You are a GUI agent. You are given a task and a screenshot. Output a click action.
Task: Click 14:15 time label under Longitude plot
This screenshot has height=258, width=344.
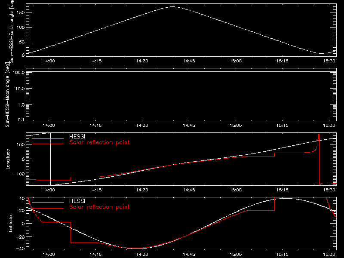point(95,190)
